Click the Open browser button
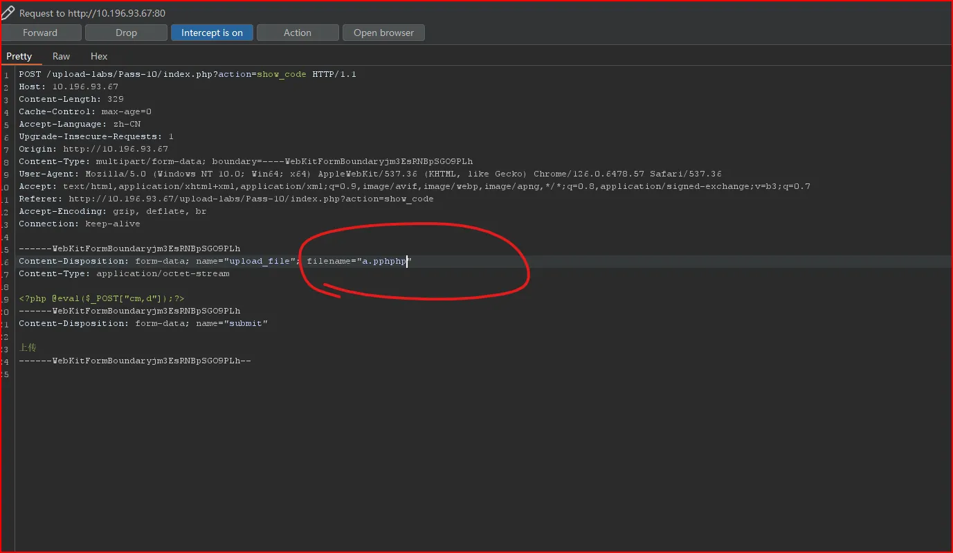The width and height of the screenshot is (953, 553). click(383, 33)
